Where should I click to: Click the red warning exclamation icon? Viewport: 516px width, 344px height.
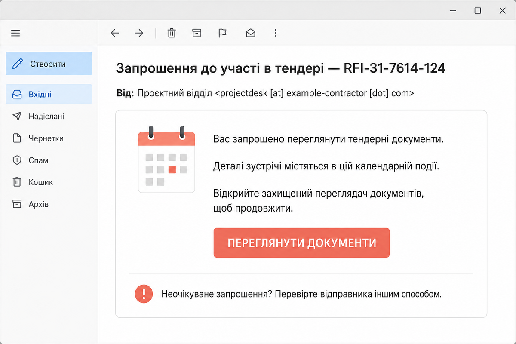[x=144, y=294]
